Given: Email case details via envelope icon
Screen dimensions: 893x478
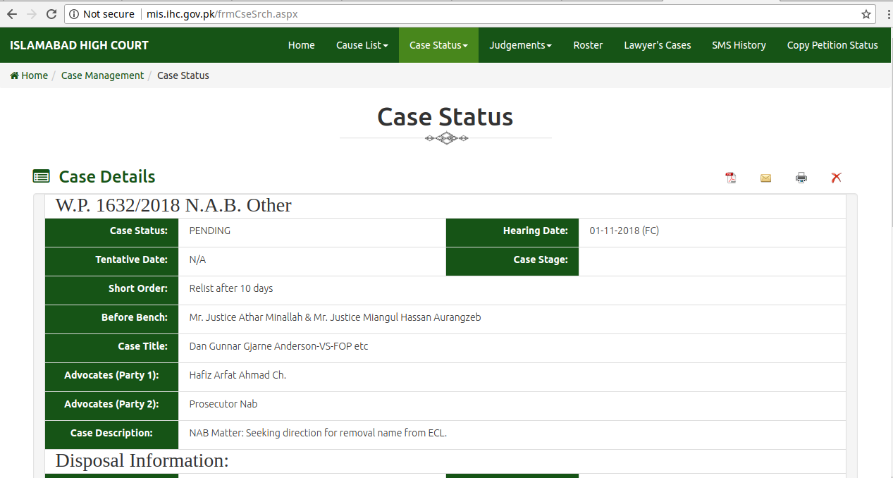Looking at the screenshot, I should (765, 178).
